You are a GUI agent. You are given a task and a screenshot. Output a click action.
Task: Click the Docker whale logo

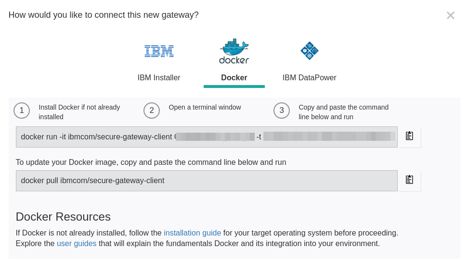pos(234,51)
